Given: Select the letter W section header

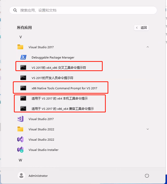Looking at the screenshot, I should pyautogui.click(x=20, y=160).
